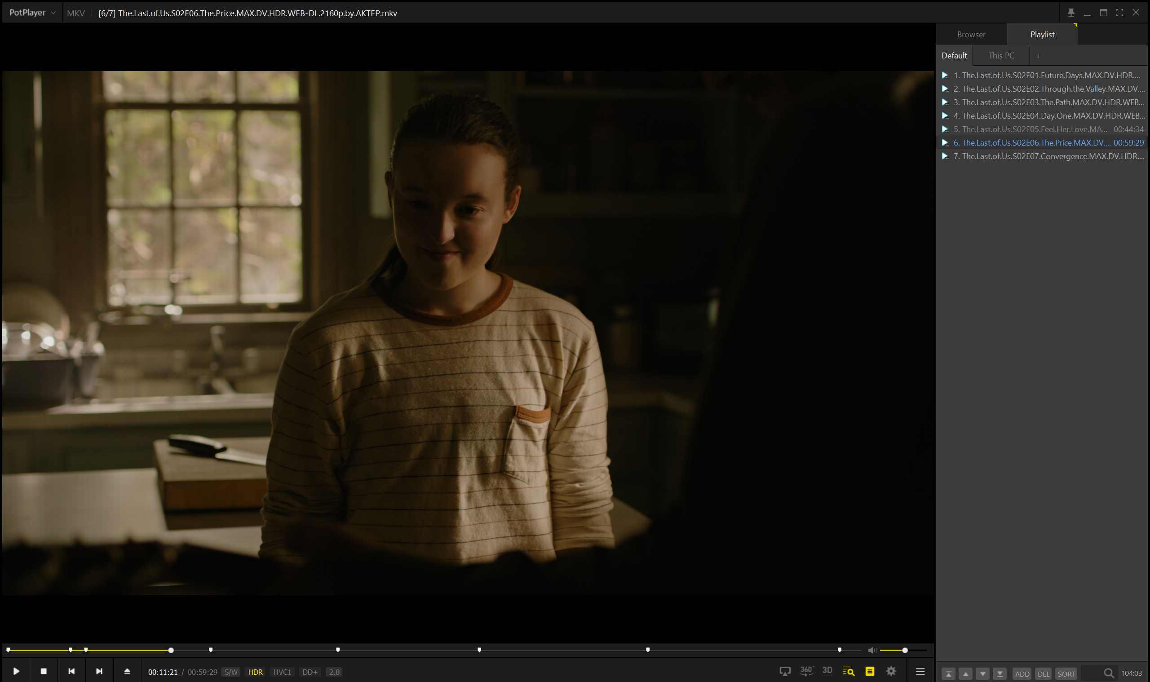Select S02E06 The Price in playlist
The width and height of the screenshot is (1150, 682).
(1042, 143)
